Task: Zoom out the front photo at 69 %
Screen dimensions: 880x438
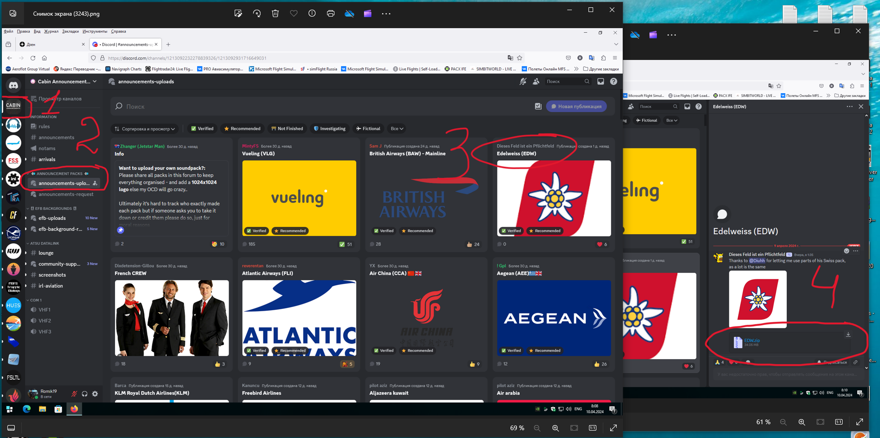Action: click(x=537, y=428)
